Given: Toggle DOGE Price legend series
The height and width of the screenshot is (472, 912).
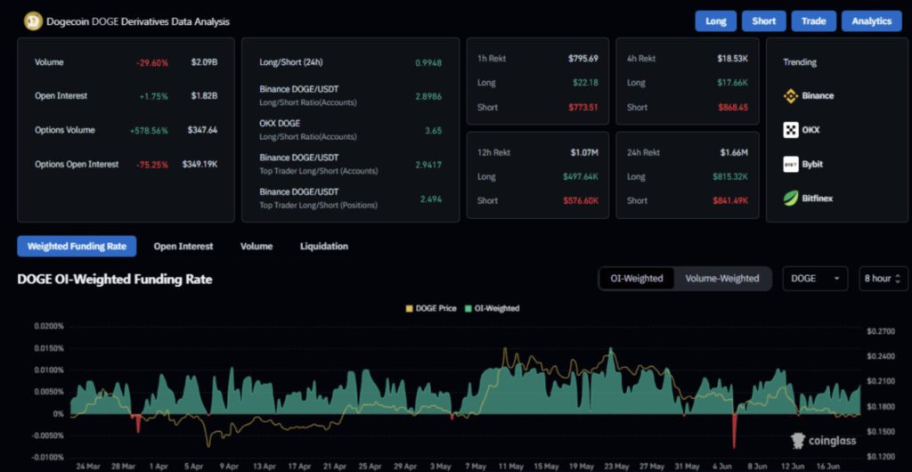Looking at the screenshot, I should 431,308.
